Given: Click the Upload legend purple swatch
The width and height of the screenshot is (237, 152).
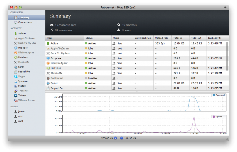Looking at the screenshot, I should pos(214,117).
